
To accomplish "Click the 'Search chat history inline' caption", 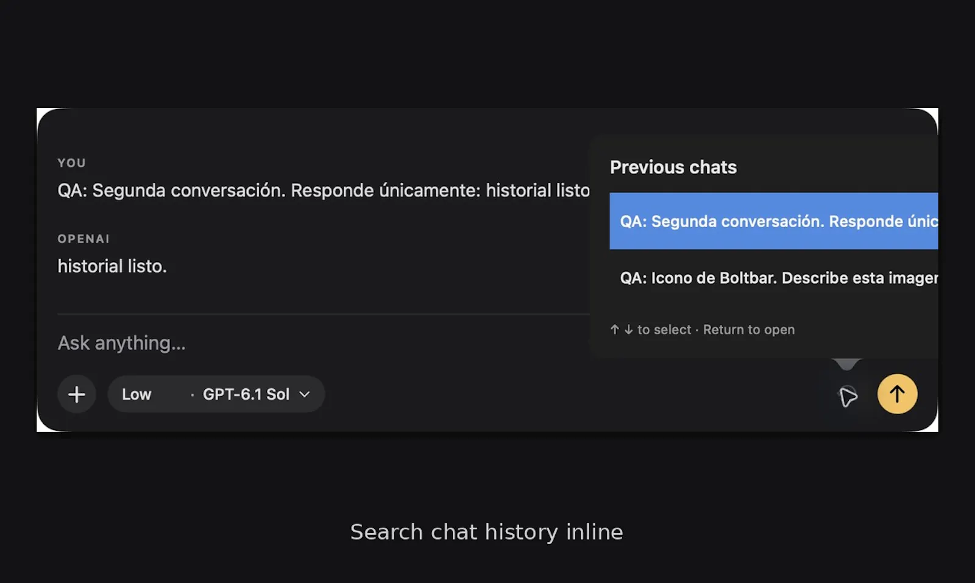I will 486,532.
